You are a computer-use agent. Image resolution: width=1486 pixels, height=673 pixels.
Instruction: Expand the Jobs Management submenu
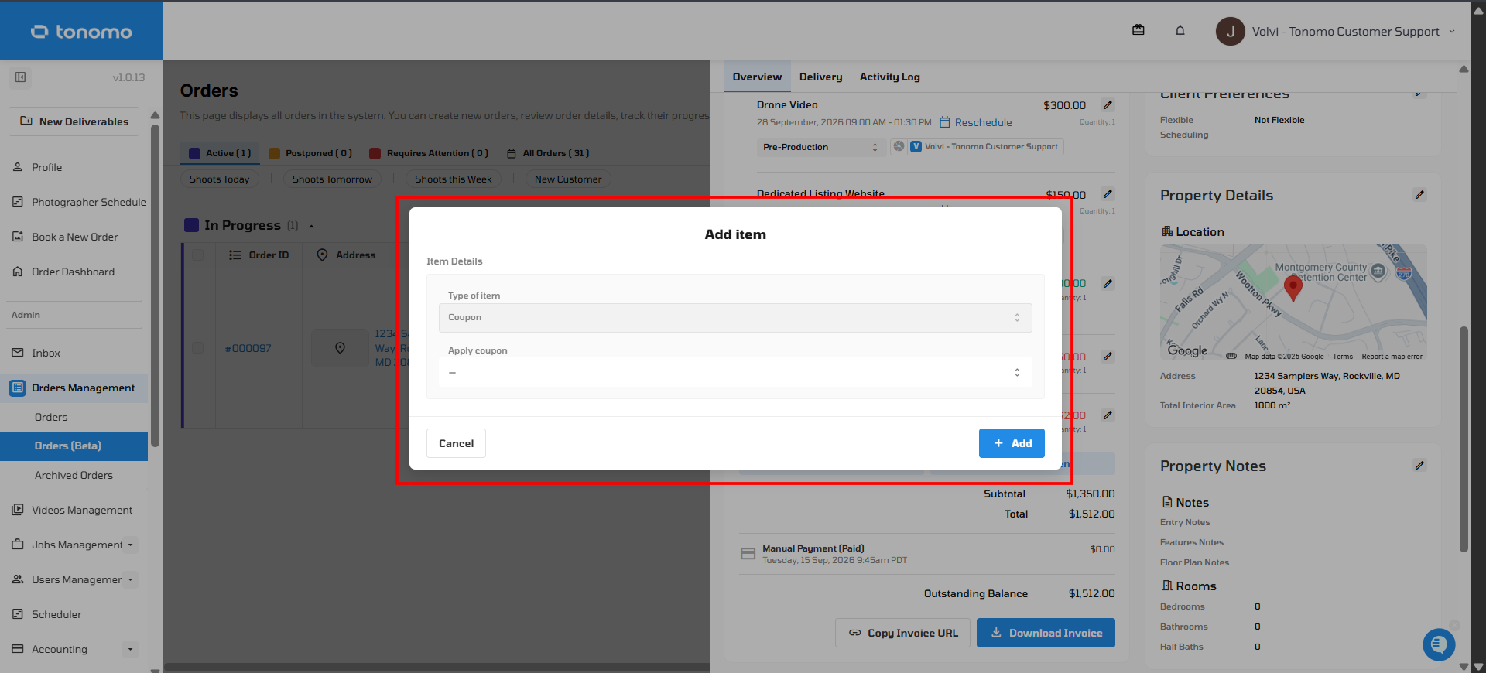tap(130, 545)
